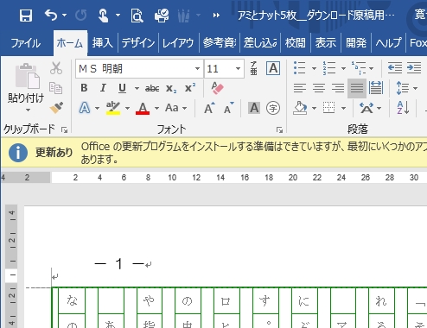Click the copy icon
Screen dimensions: 427x328
point(55,88)
